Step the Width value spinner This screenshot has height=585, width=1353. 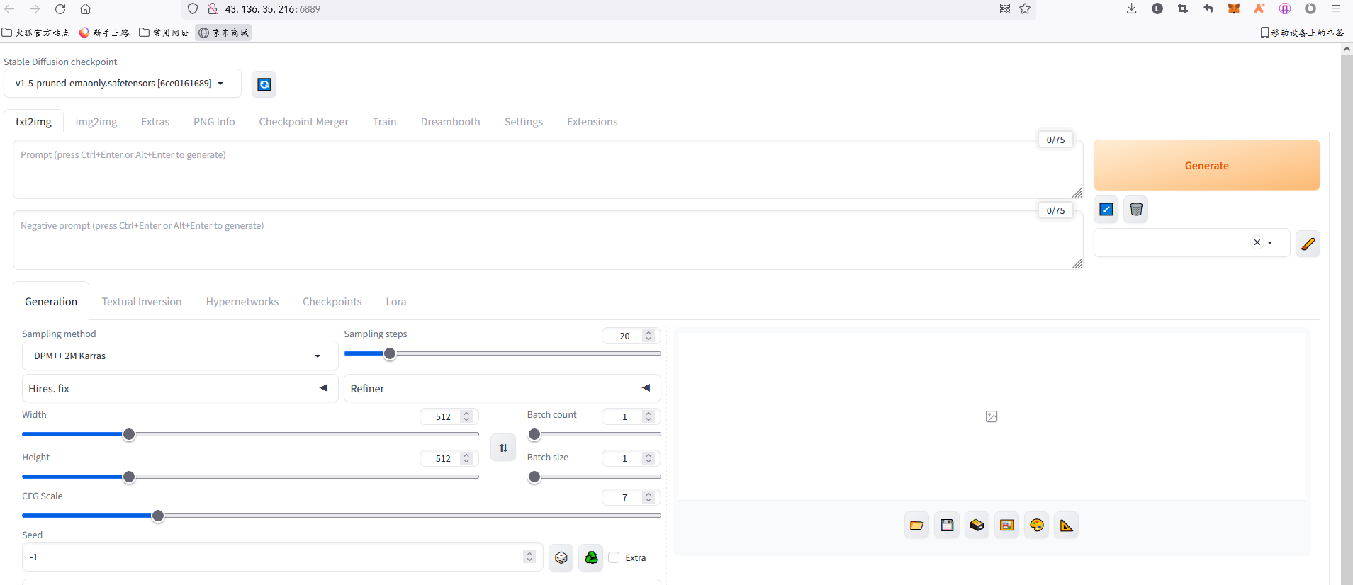(x=466, y=416)
